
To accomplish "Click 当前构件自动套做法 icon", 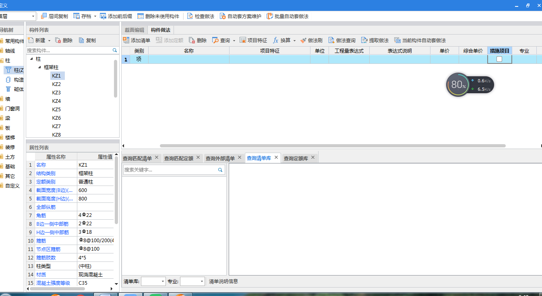I will [397, 40].
